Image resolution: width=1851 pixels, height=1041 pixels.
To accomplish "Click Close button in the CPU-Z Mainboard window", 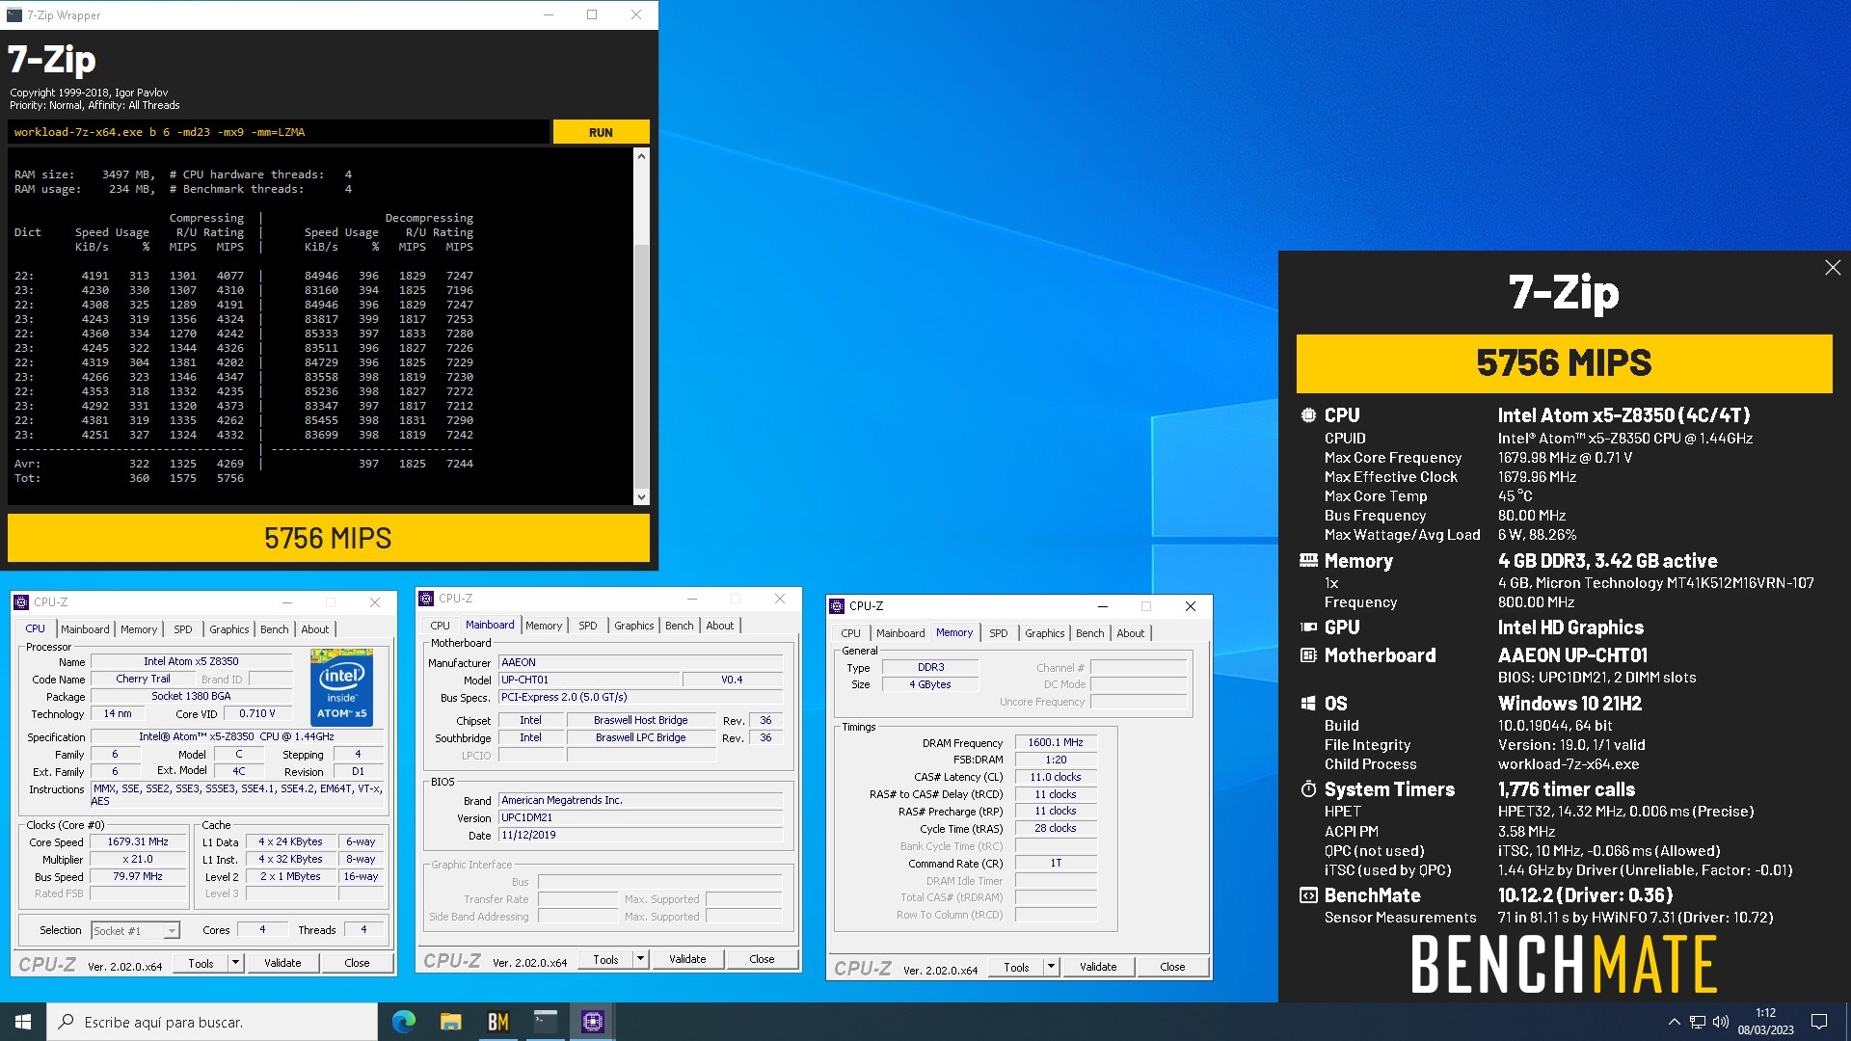I will [x=762, y=959].
